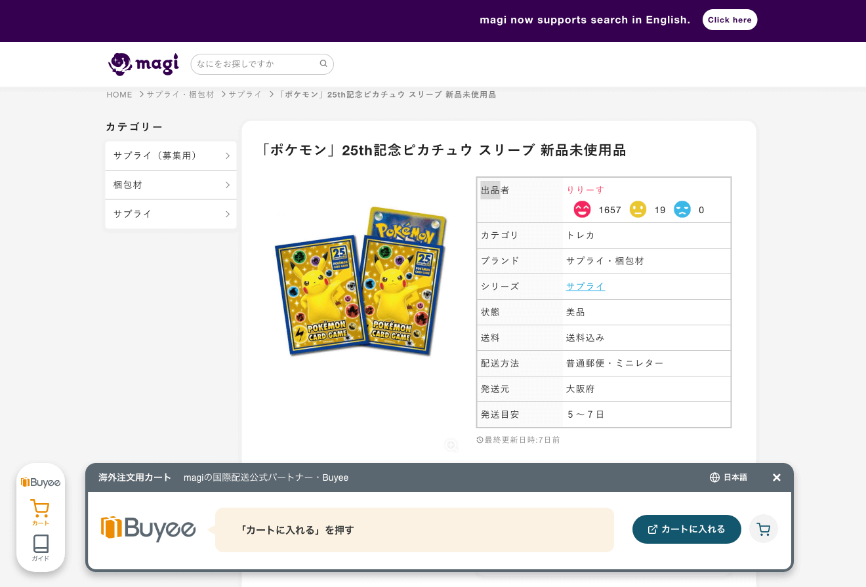This screenshot has width=866, height=587.
Task: Click the 発送目安 label cell
Action: pyautogui.click(x=520, y=415)
